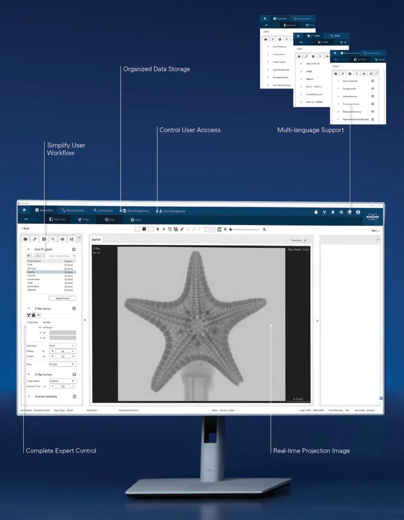Select the scan aperture panel tab icon

(44, 239)
